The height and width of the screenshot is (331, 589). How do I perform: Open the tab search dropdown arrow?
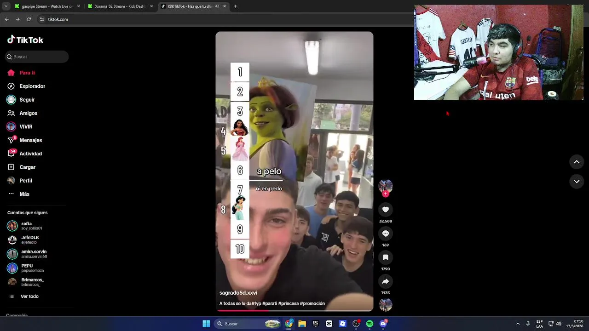click(6, 6)
